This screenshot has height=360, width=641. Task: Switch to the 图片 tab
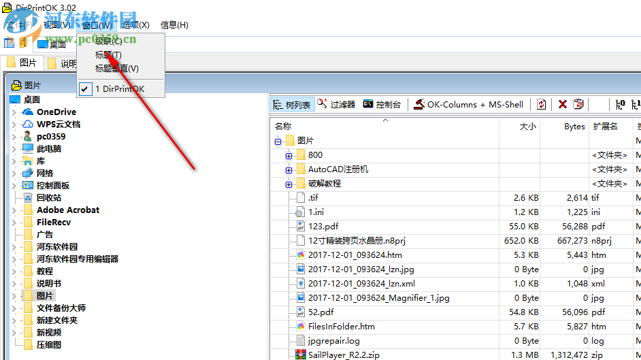(x=22, y=63)
